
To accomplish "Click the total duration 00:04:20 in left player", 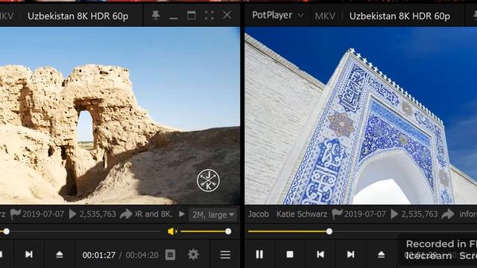I will [142, 255].
